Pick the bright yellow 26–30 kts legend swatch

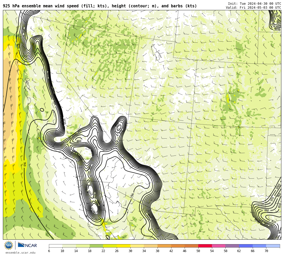click(124, 246)
